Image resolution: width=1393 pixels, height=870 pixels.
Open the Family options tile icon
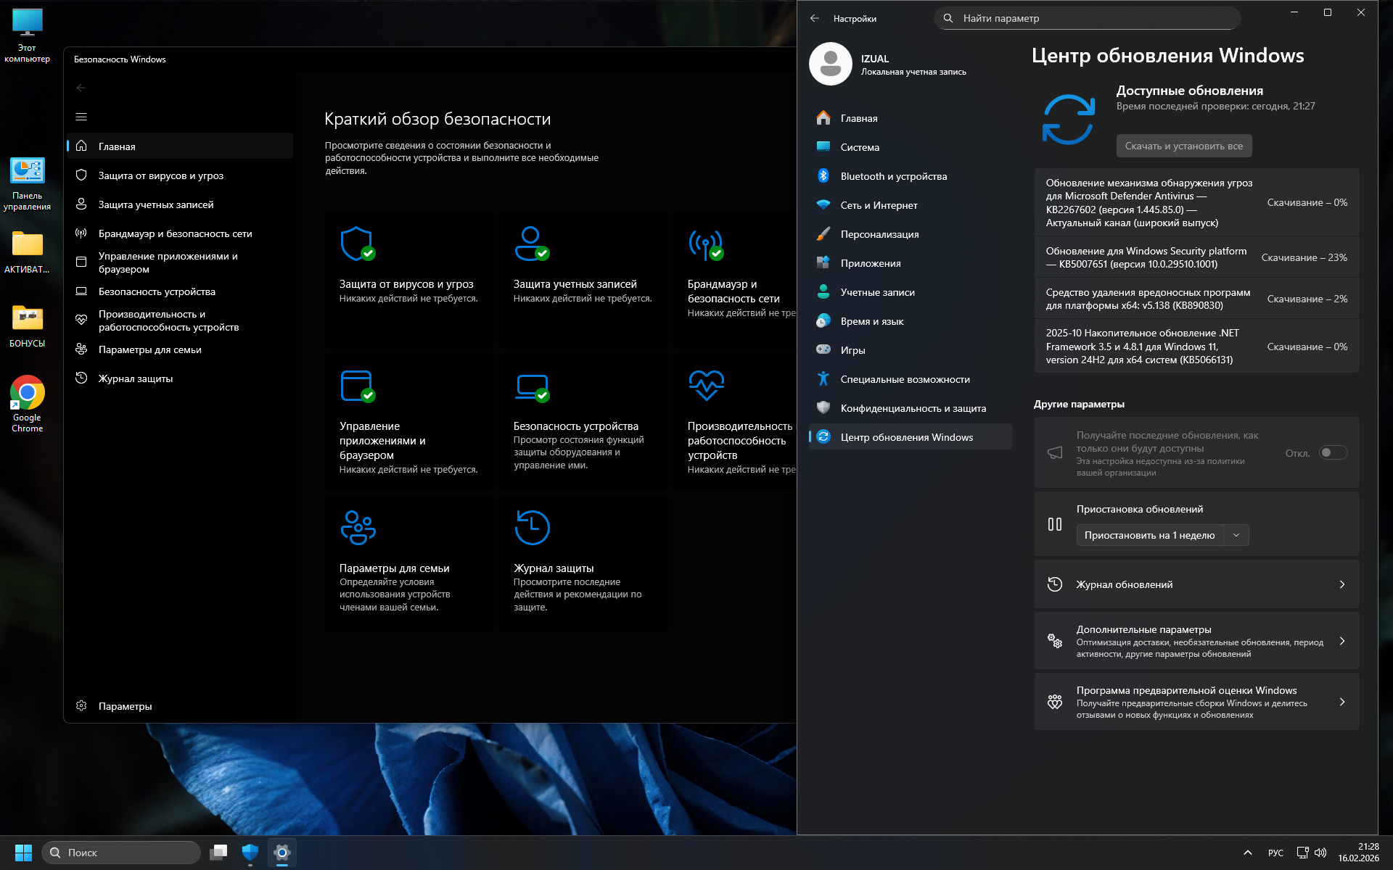[x=358, y=527]
